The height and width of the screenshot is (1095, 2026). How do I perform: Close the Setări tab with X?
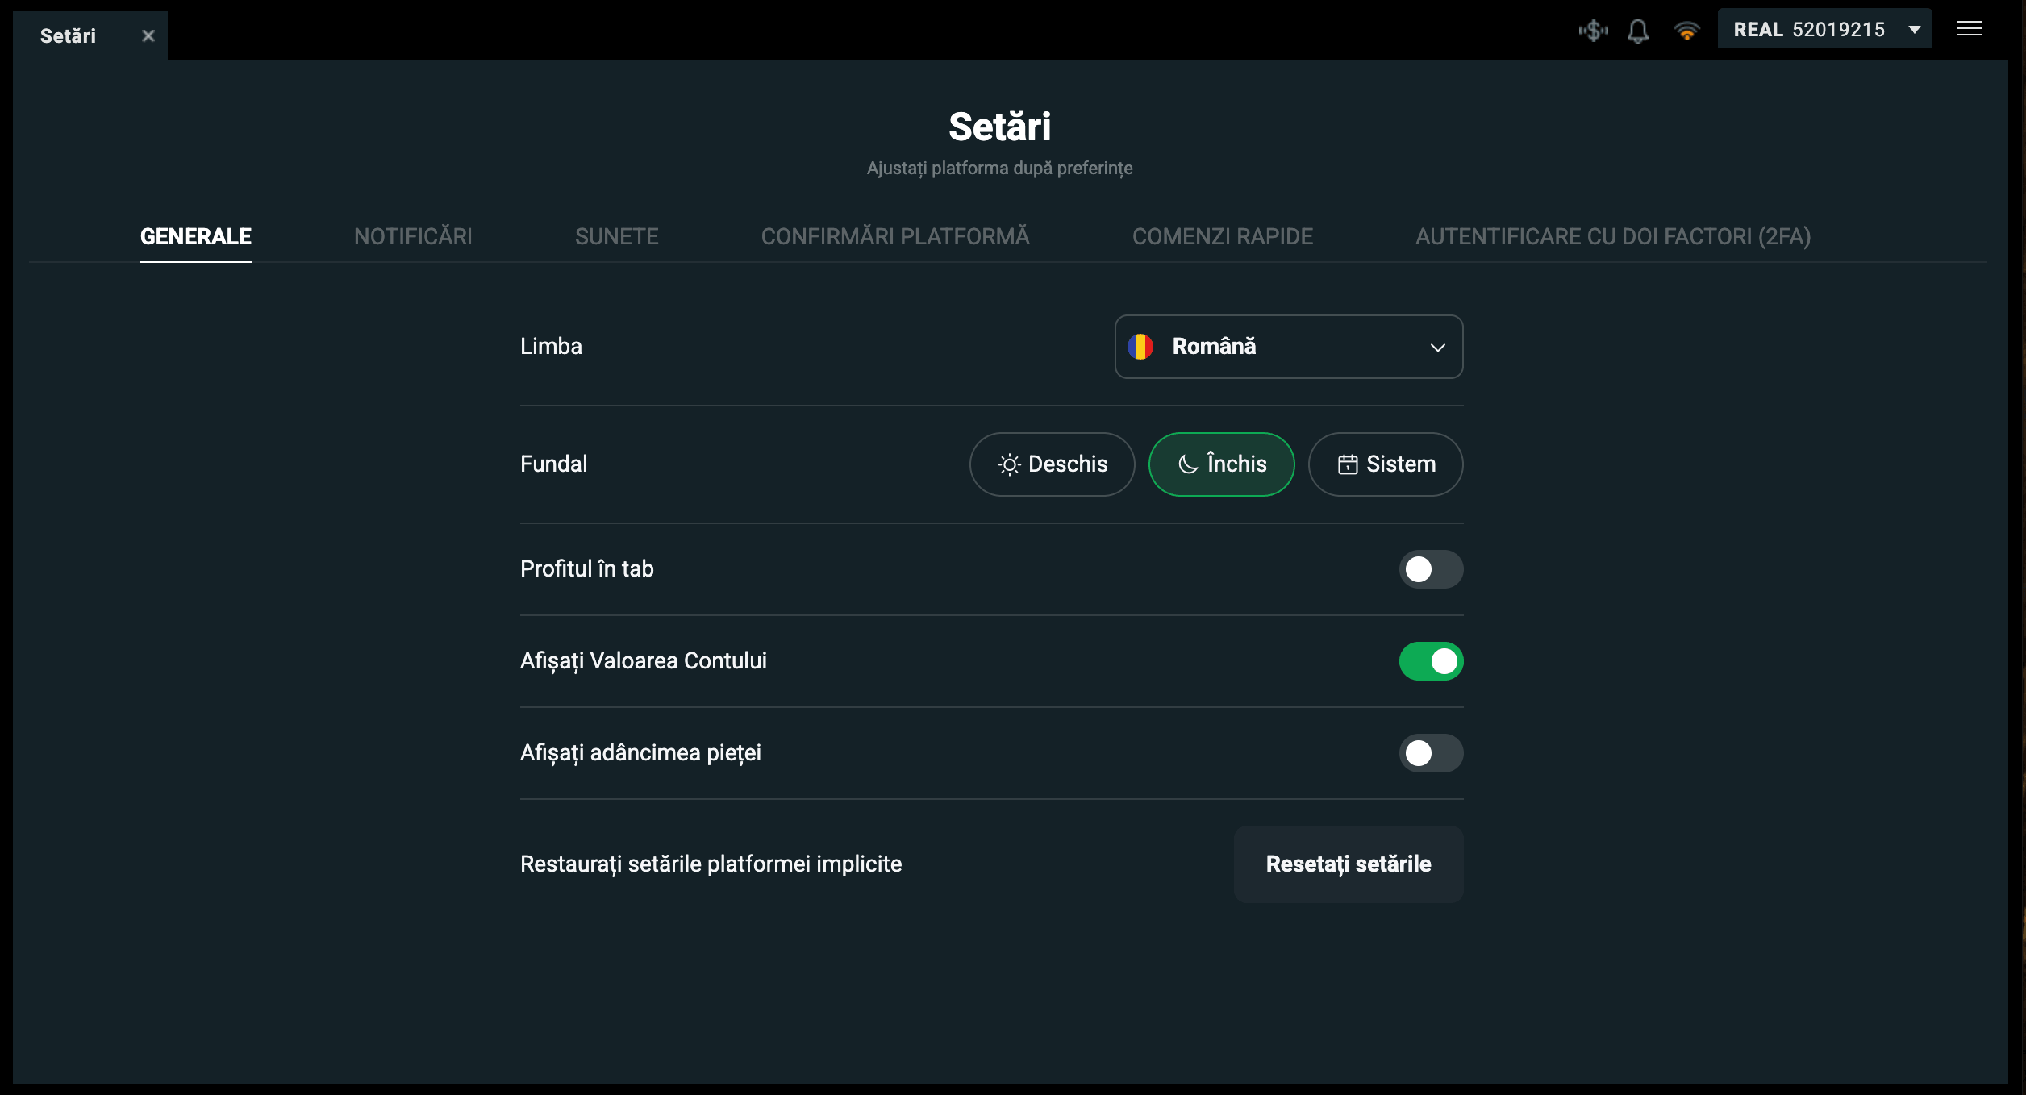click(148, 35)
